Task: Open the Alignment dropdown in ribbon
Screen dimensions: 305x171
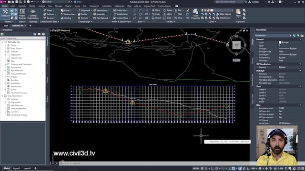Action: click(84, 10)
